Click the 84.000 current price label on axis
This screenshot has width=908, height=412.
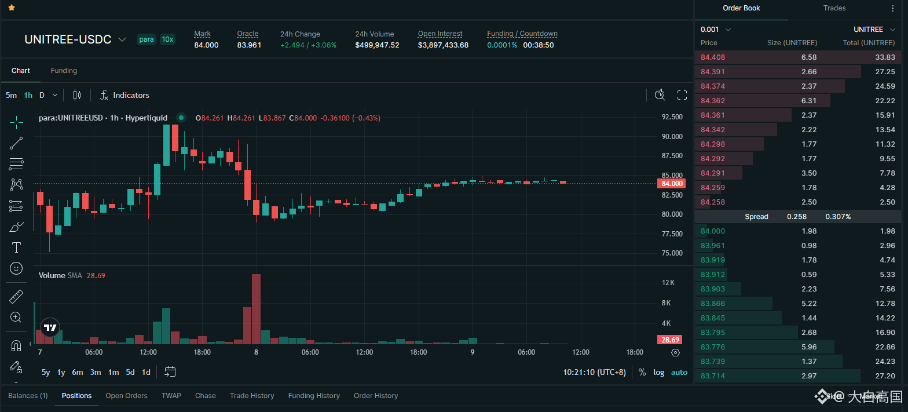click(x=672, y=184)
